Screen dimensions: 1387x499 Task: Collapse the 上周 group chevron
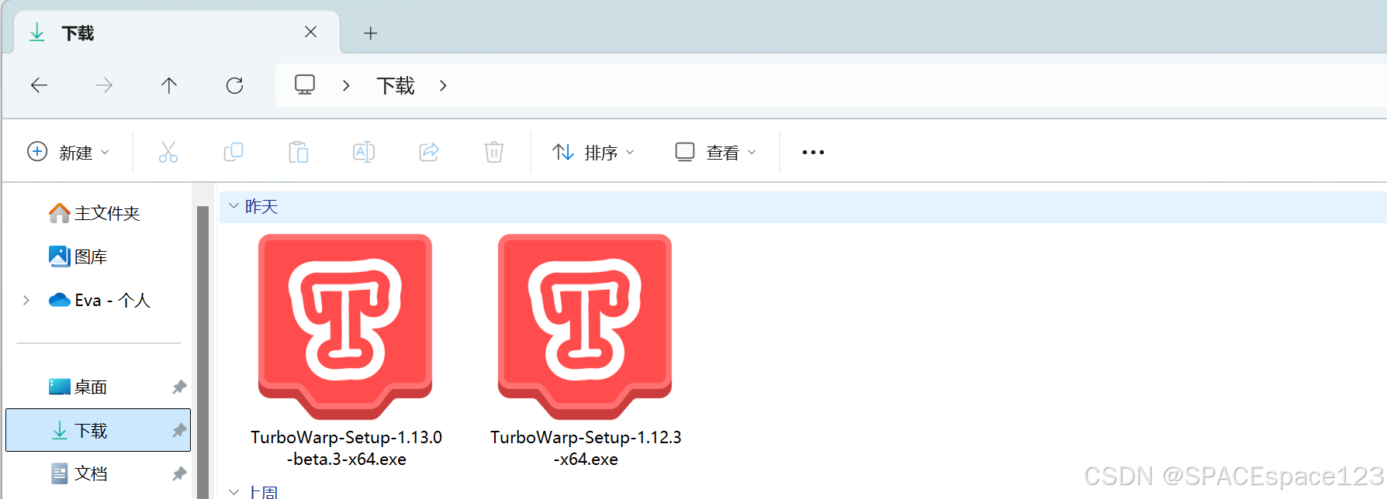click(233, 491)
